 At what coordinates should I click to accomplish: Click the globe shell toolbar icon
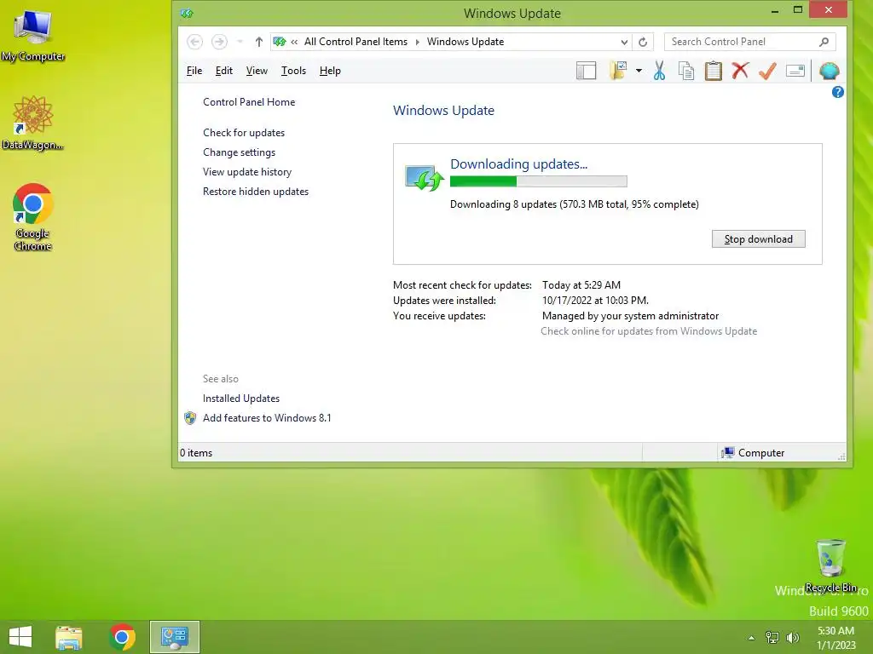click(x=829, y=71)
